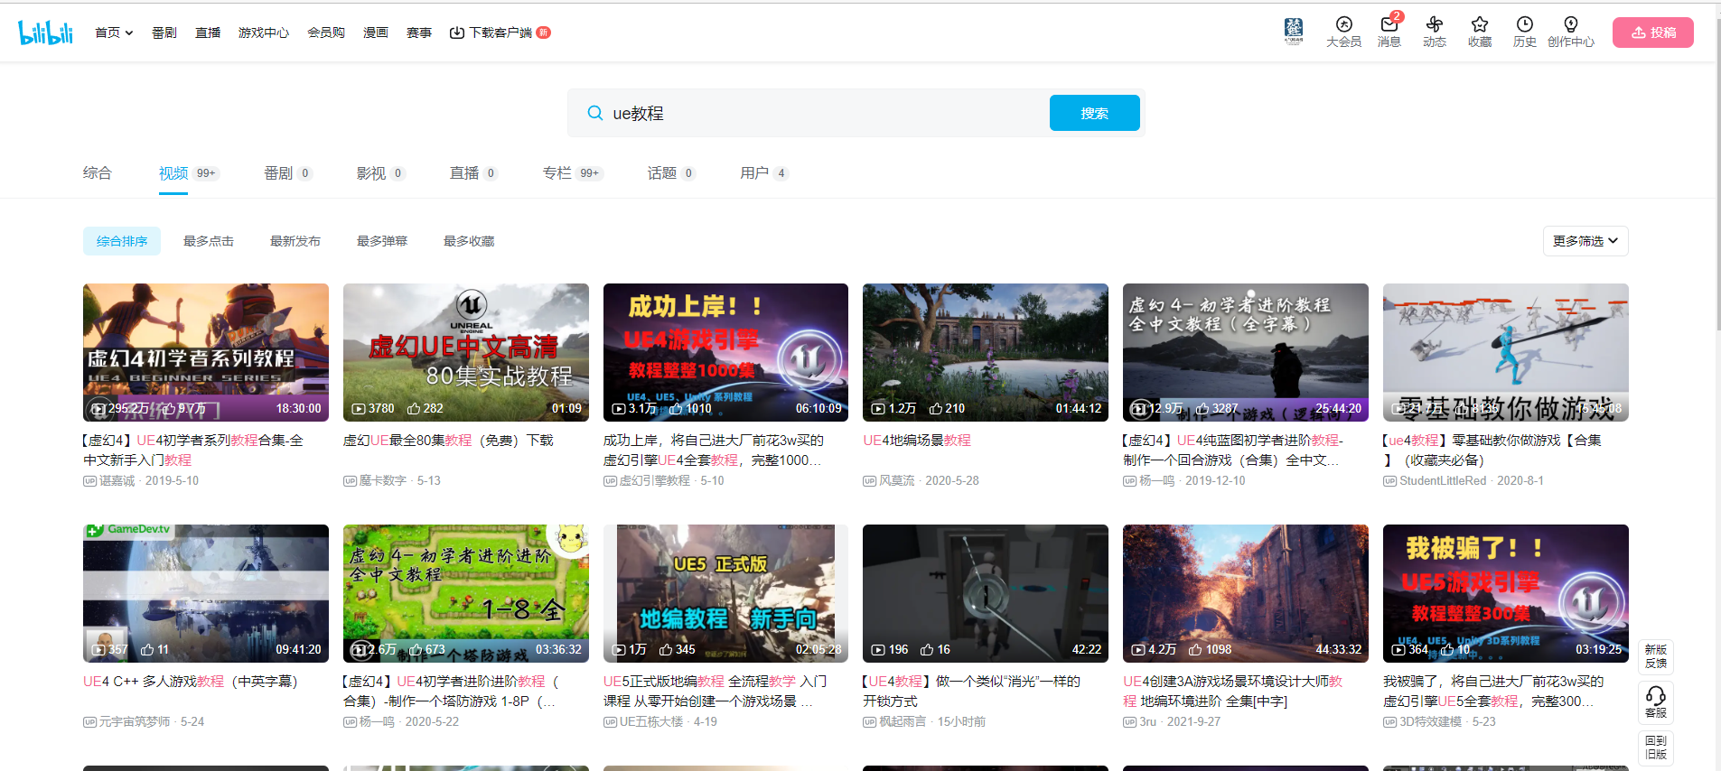Open 虚幻UE中文高清80集 video thumbnail

click(x=466, y=352)
